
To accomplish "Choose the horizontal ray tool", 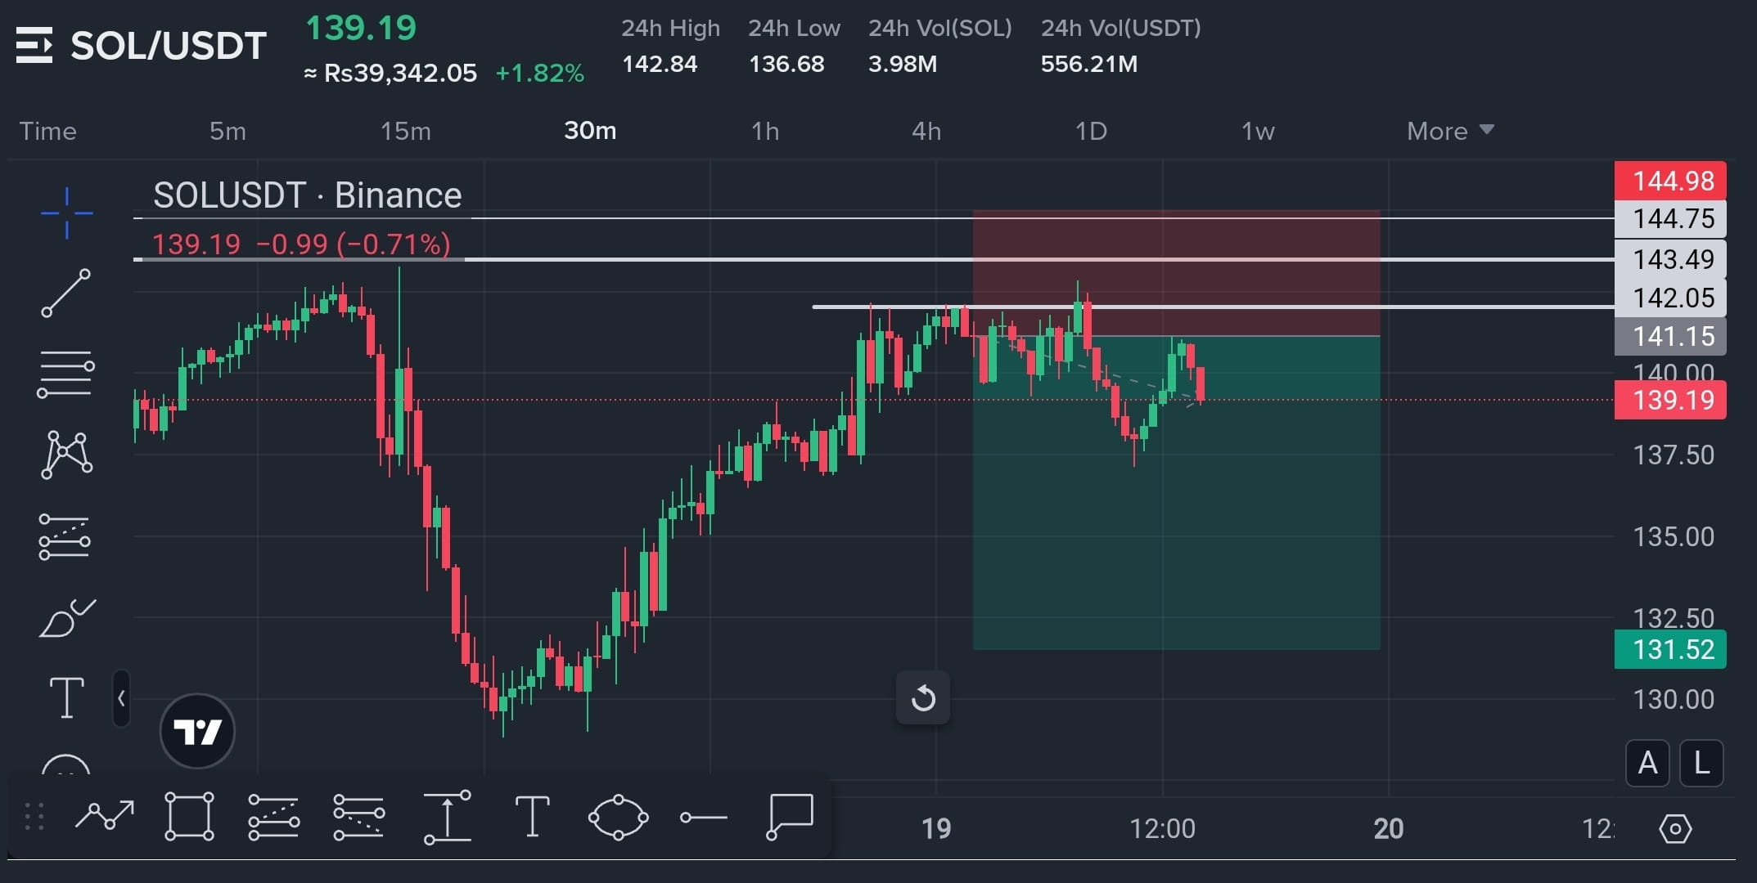I will pyautogui.click(x=703, y=817).
